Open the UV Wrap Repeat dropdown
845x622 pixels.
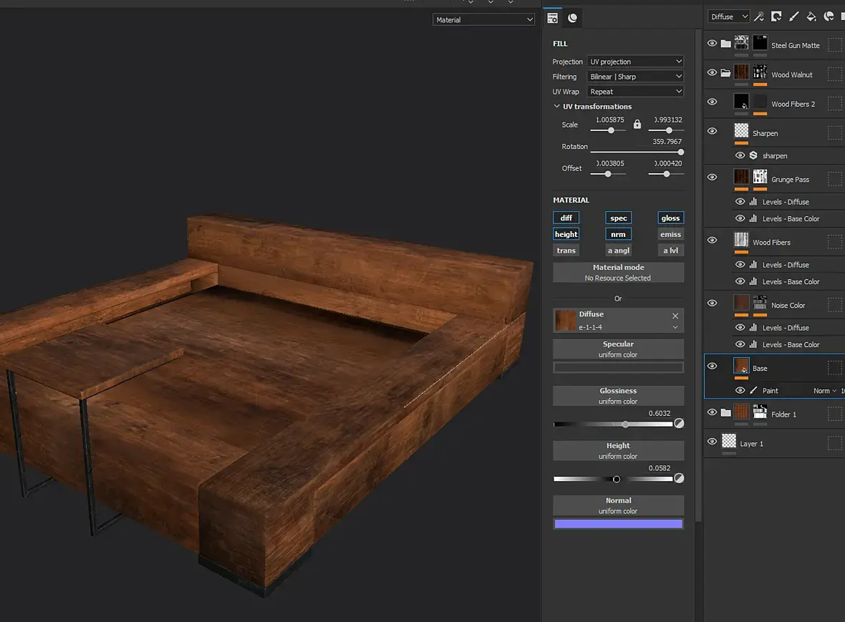click(635, 92)
